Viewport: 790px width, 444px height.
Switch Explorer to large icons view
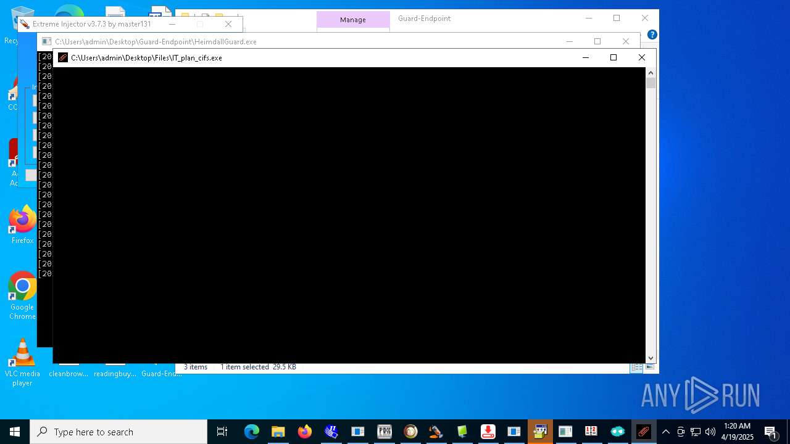click(649, 367)
